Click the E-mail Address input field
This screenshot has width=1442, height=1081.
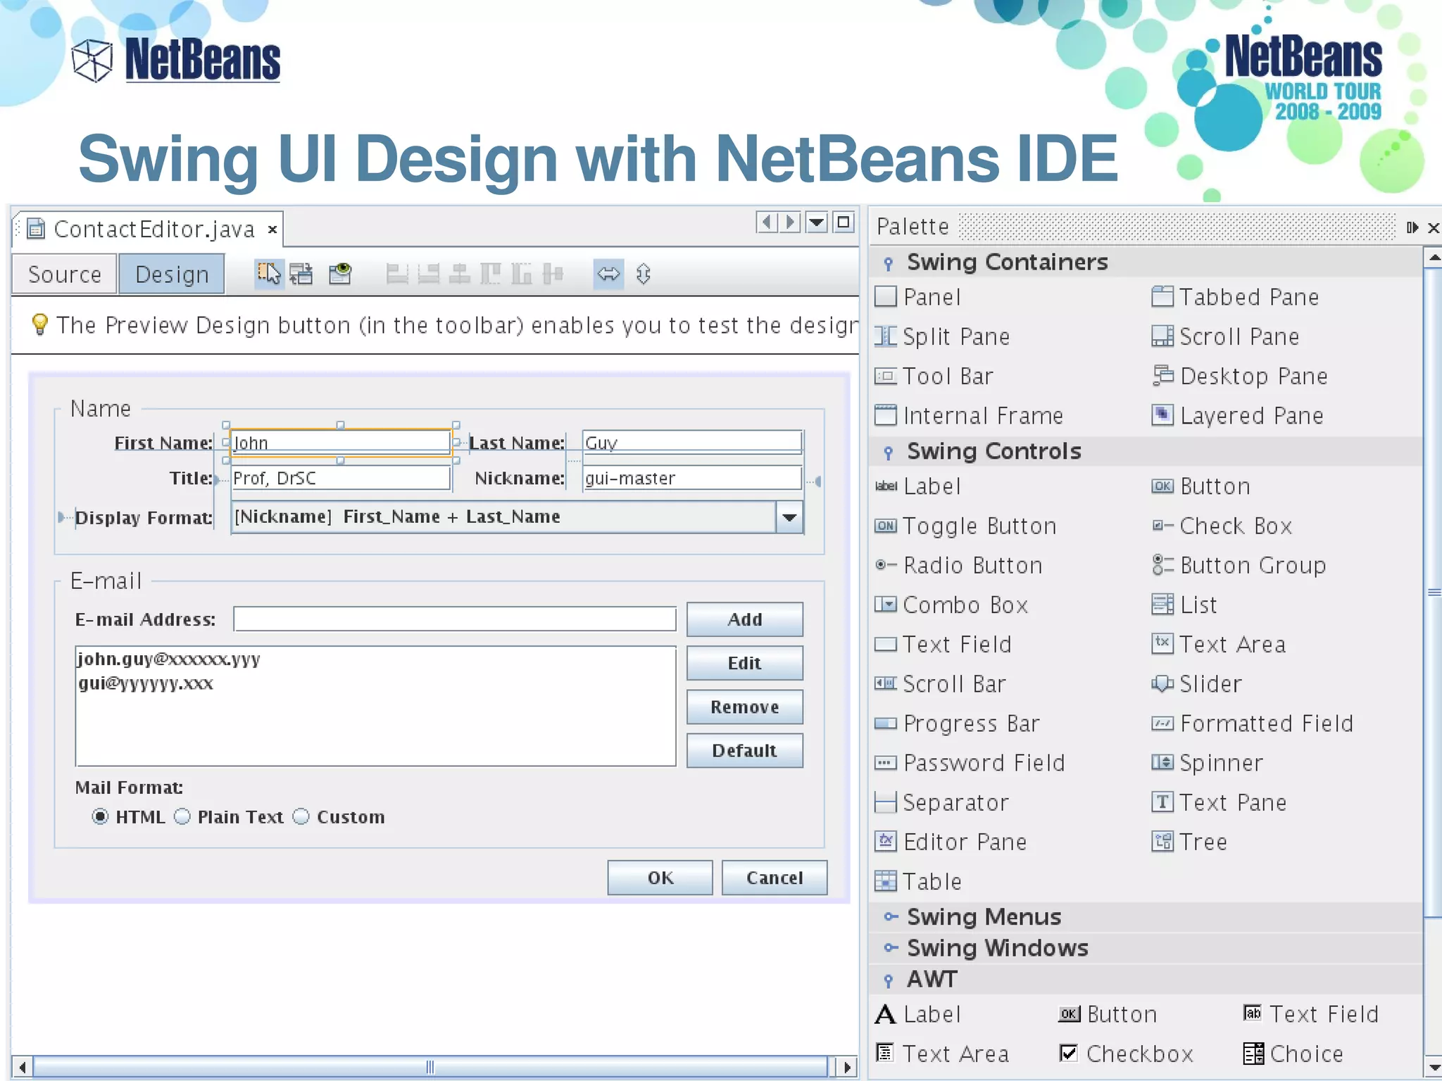tap(455, 619)
